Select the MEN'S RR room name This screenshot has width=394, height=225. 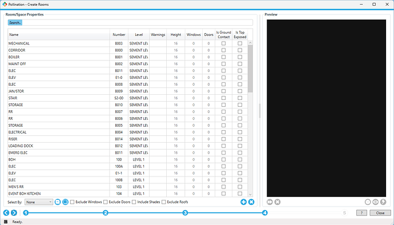point(16,187)
